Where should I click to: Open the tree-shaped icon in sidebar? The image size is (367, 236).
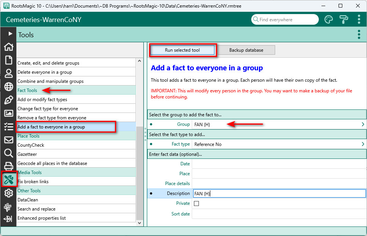click(8, 207)
